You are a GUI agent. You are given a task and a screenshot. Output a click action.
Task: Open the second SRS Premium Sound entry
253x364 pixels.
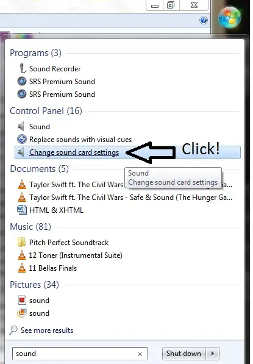coord(62,95)
